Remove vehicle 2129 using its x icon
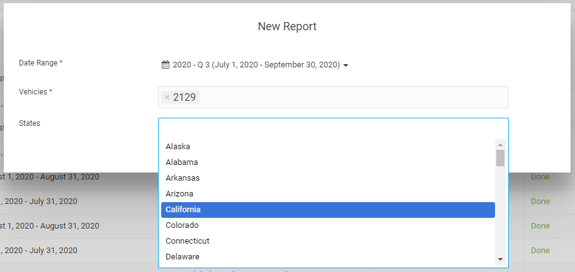This screenshot has height=272, width=575. [x=167, y=97]
